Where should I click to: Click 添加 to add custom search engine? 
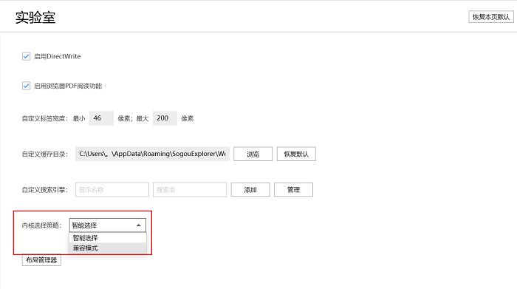(x=250, y=190)
